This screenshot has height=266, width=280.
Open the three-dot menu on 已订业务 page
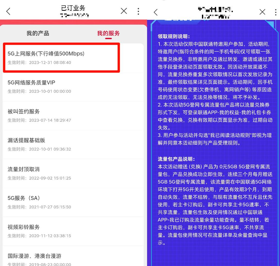click(138, 11)
